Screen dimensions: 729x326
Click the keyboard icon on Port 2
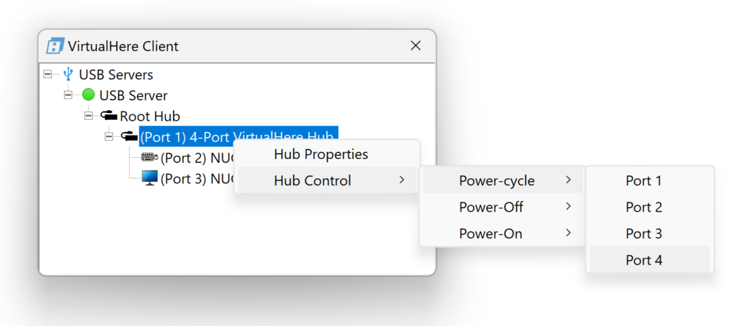(x=150, y=157)
